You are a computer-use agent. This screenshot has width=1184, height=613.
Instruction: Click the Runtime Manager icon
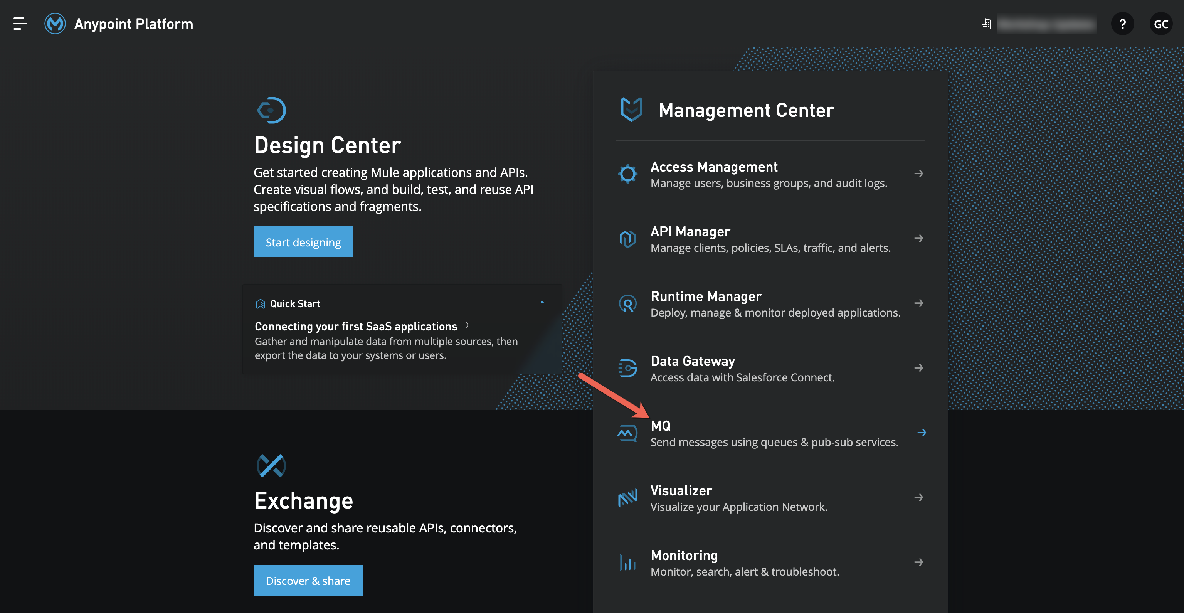(x=627, y=303)
